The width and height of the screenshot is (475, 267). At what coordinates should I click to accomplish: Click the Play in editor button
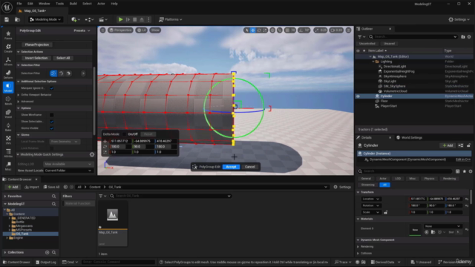(120, 19)
